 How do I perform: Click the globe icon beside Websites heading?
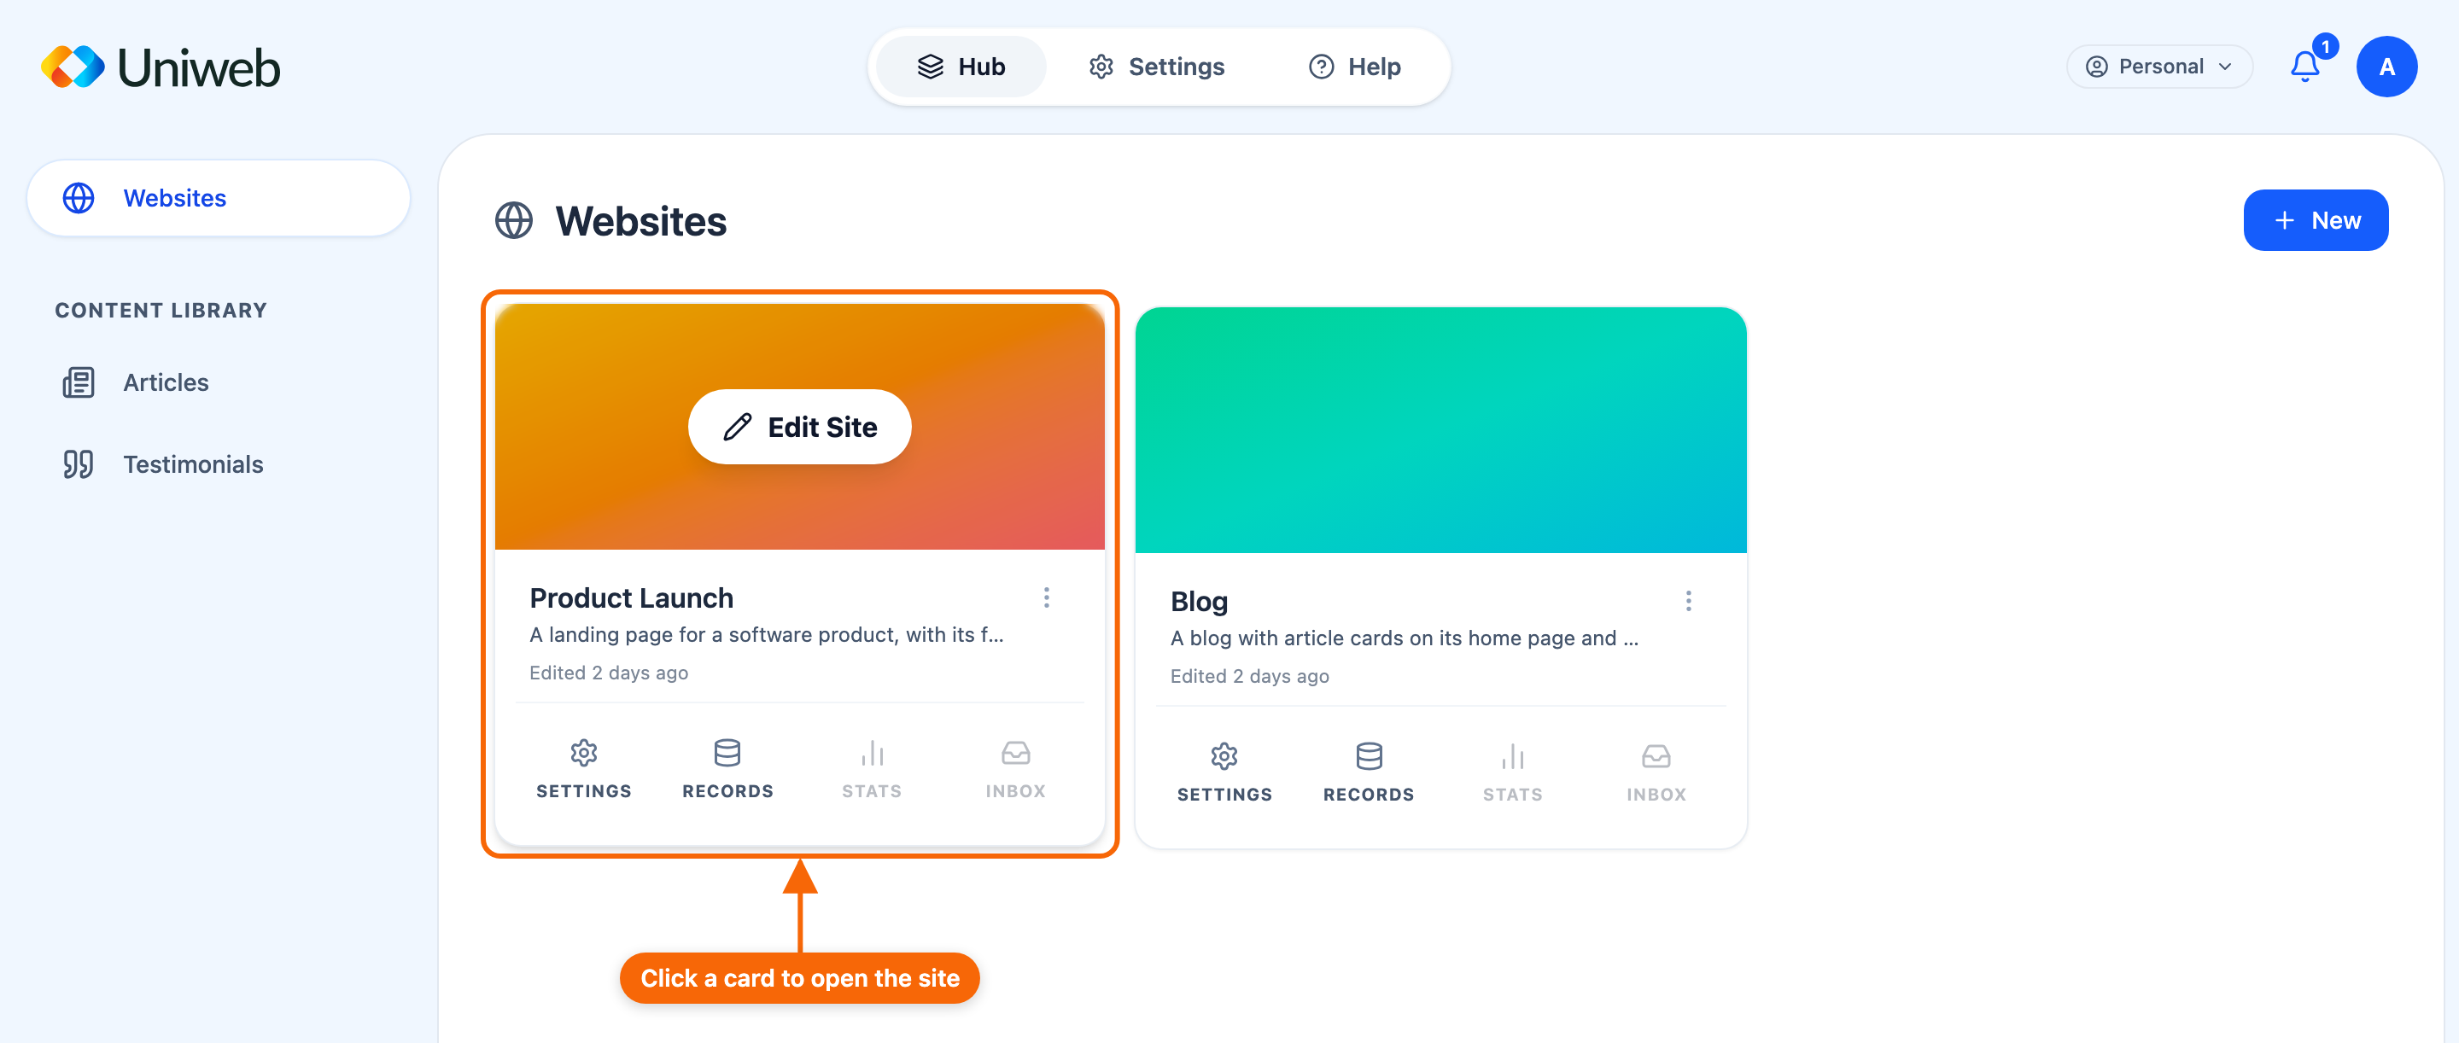click(x=513, y=220)
